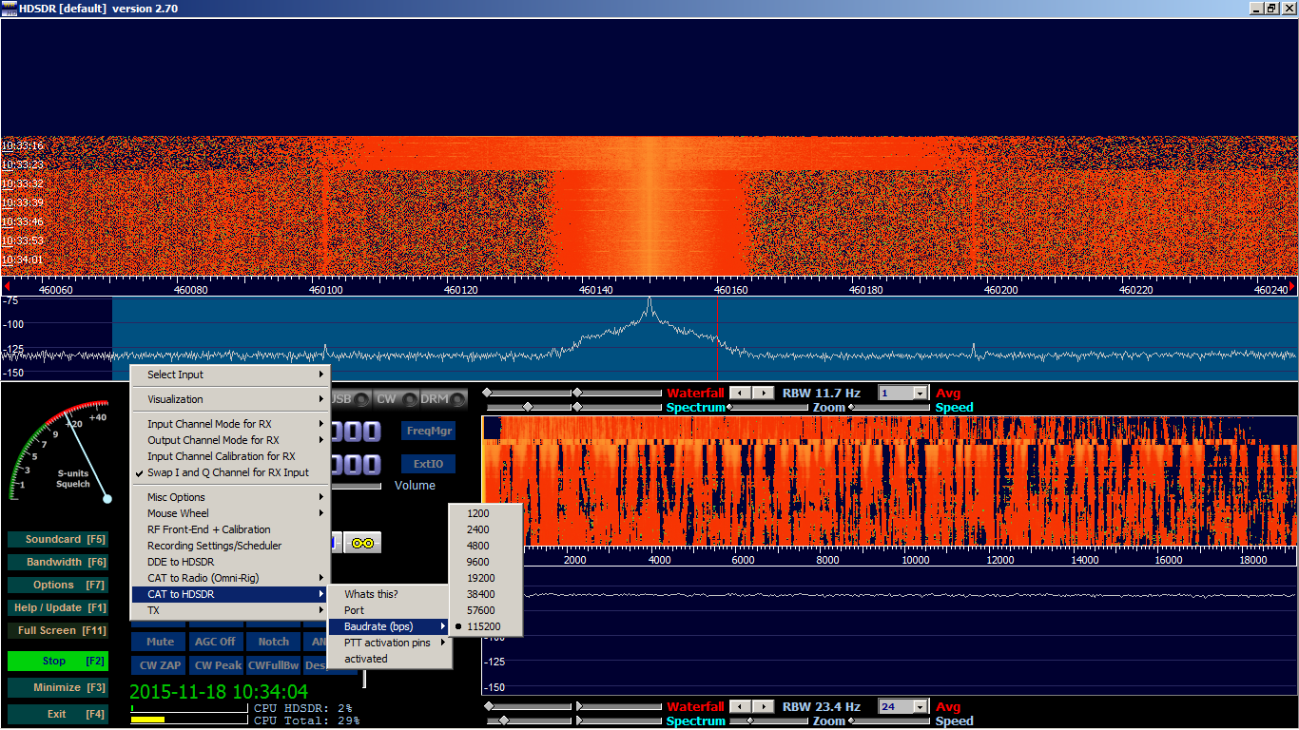Click the 460160 frequency scale label
This screenshot has height=730, width=1299.
coord(731,290)
